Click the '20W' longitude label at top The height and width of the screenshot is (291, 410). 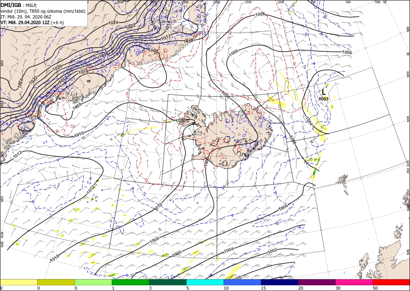click(x=216, y=2)
